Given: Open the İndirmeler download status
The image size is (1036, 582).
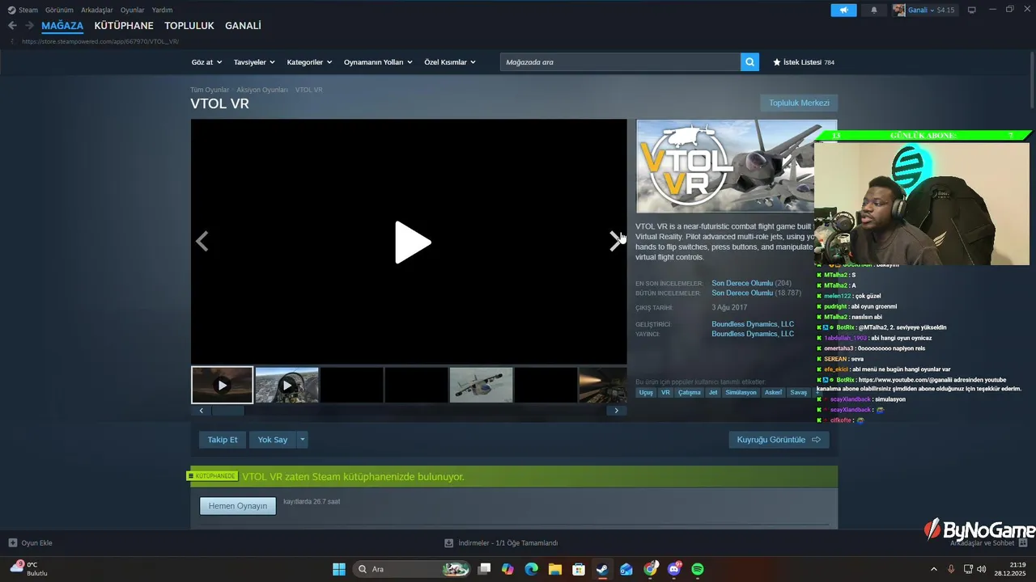Looking at the screenshot, I should tap(501, 543).
